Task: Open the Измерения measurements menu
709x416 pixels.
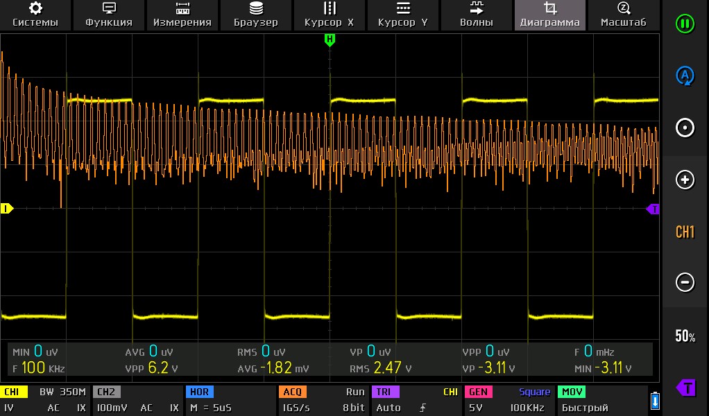Action: 182,15
